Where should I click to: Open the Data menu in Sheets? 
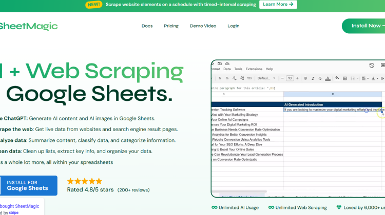(x=227, y=69)
